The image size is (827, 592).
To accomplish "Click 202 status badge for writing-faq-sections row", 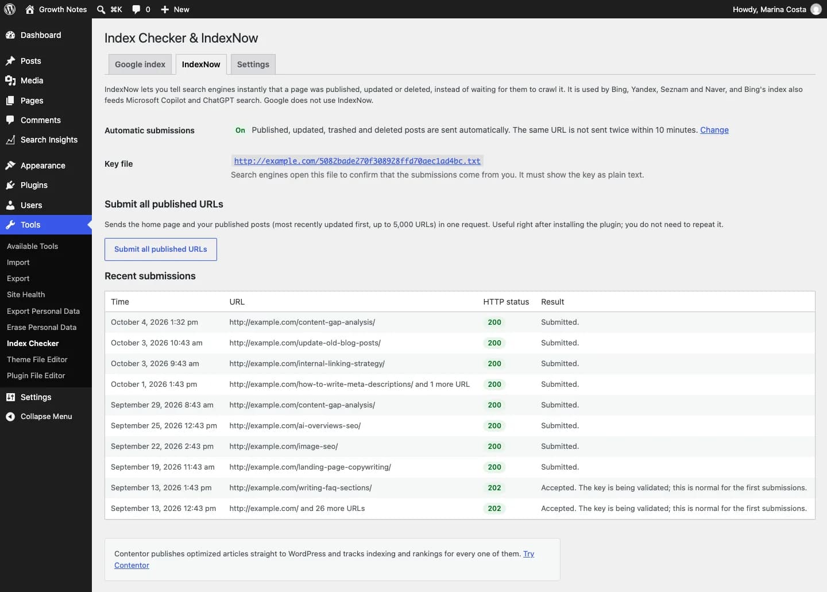I will click(x=494, y=488).
